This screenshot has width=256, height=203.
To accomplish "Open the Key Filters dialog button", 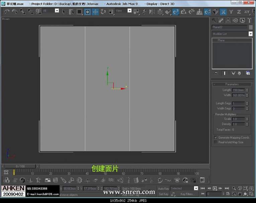I will click(x=187, y=194).
